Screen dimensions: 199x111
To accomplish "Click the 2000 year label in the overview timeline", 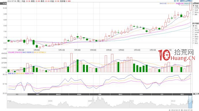I will click(x=9, y=101).
